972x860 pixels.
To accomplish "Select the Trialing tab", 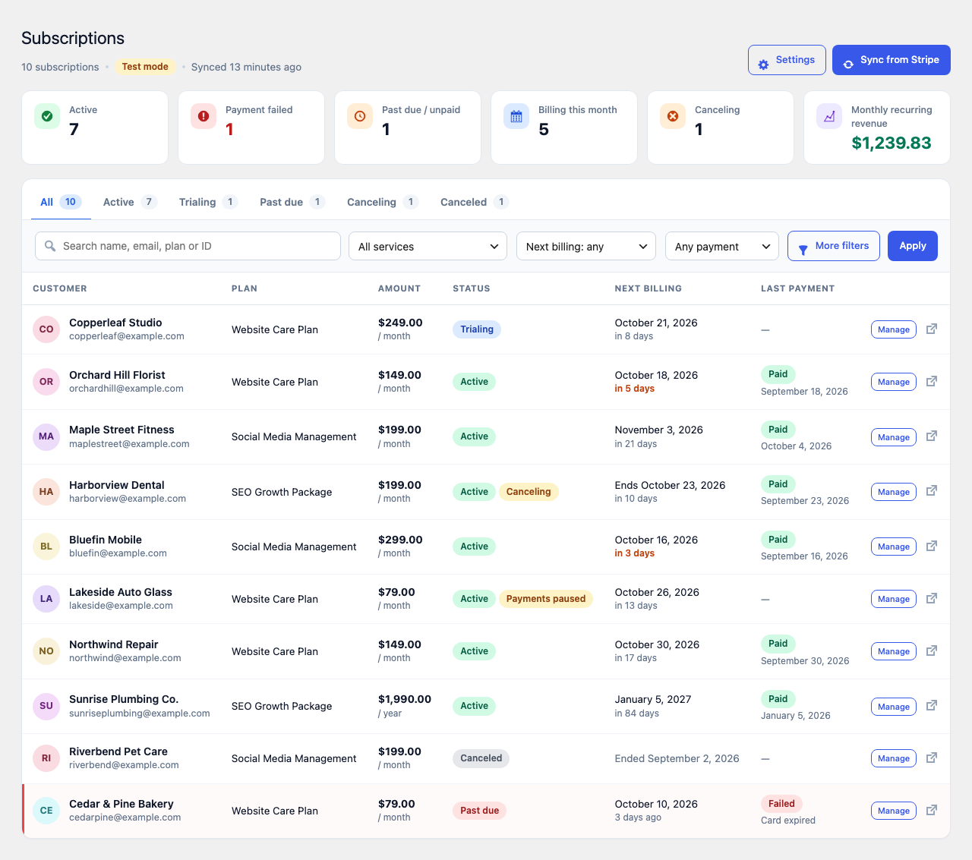I will (209, 202).
